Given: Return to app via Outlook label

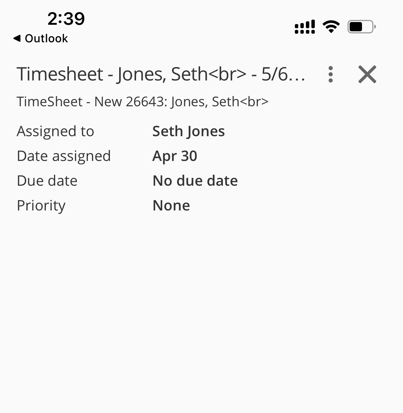Looking at the screenshot, I should (46, 39).
